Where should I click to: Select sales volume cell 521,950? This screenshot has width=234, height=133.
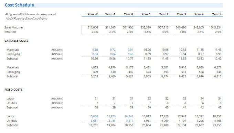click(128, 27)
